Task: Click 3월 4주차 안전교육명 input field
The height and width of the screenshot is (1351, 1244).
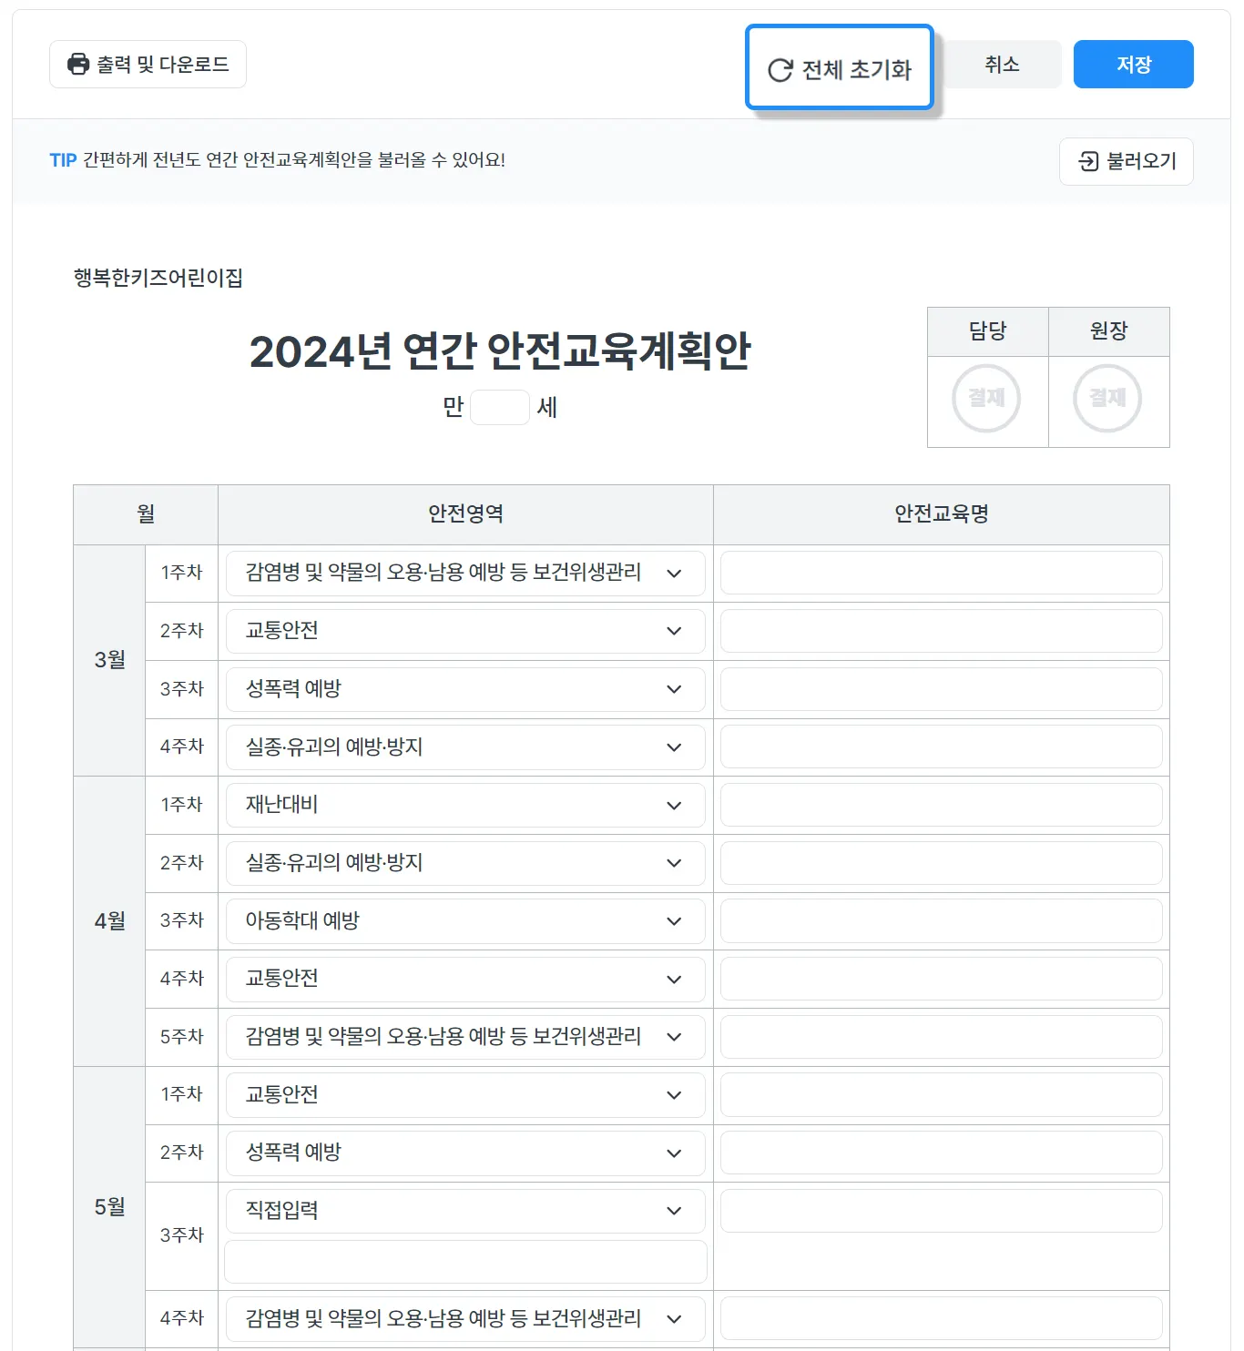Action: coord(942,747)
